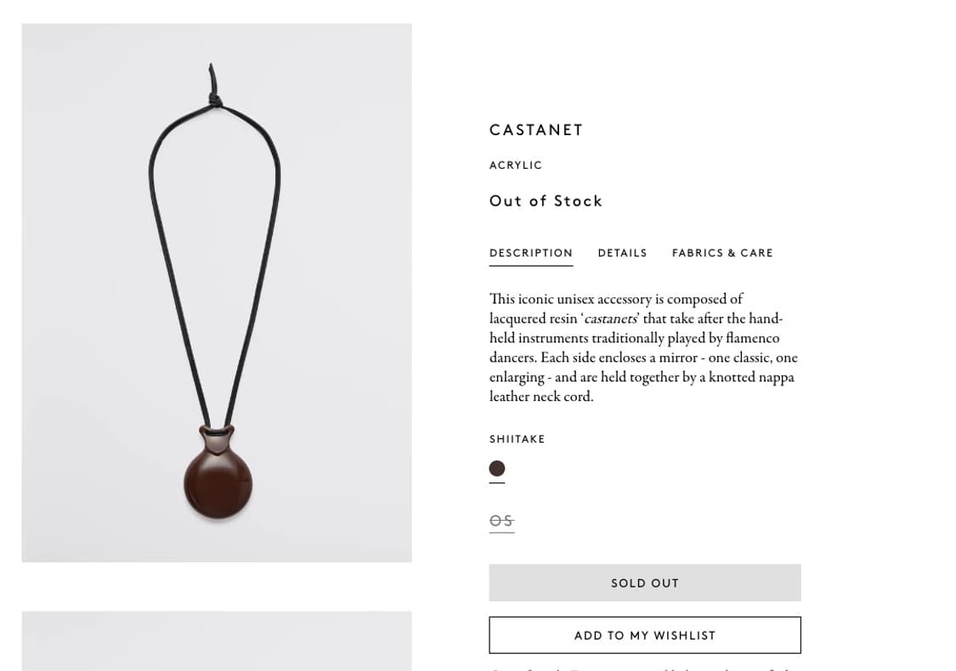Viewport: 956px width, 671px height.
Task: Choose the crossed-out OS size option
Action: coord(501,521)
